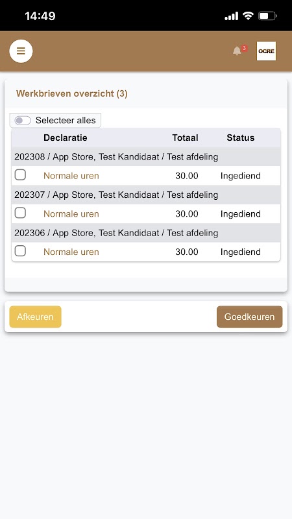The image size is (292, 519).
Task: Open the hamburger menu
Action: (21, 51)
